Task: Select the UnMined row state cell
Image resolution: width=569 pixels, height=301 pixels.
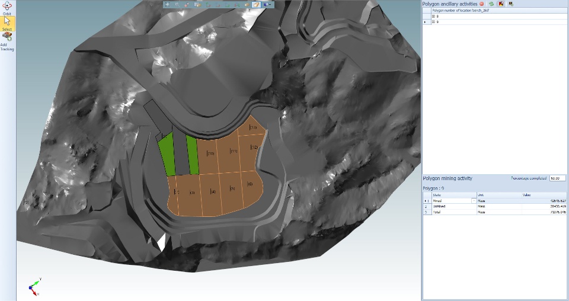Action: point(453,206)
